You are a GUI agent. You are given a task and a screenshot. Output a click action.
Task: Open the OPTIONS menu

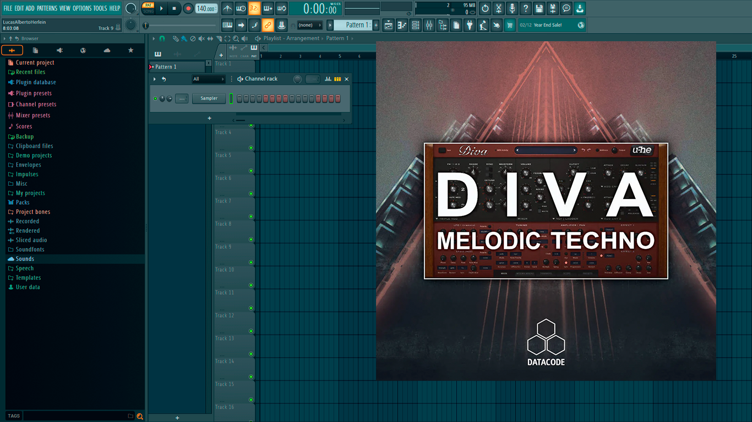[82, 8]
